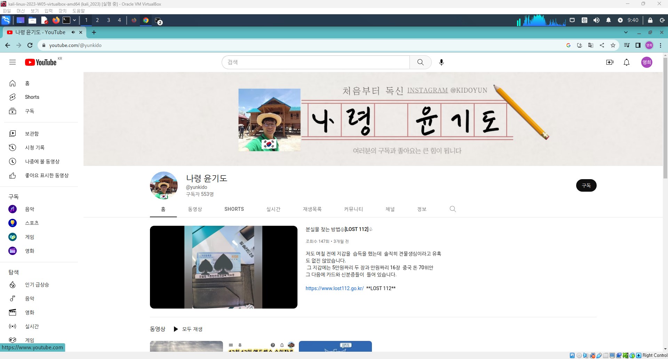
Task: Open the file manager from Kali panel
Action: (x=32, y=20)
